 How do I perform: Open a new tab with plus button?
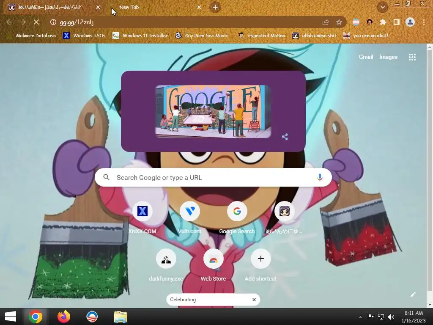(x=215, y=7)
